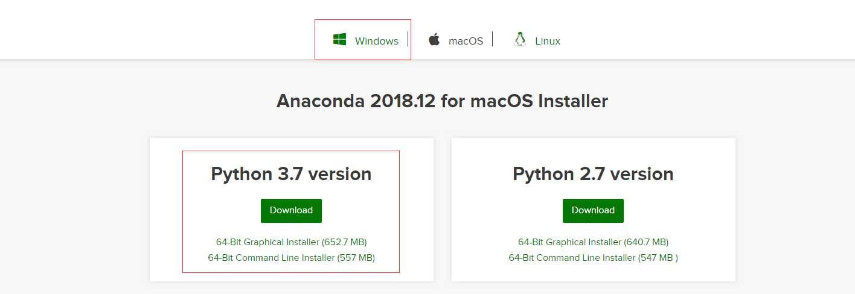Click the Anaconda 2018.12 for macOS Installer title
Viewport: 855px width, 294px height.
tap(442, 101)
